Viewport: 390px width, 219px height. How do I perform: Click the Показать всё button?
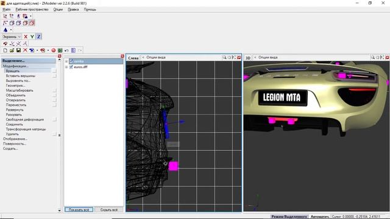coord(79,210)
